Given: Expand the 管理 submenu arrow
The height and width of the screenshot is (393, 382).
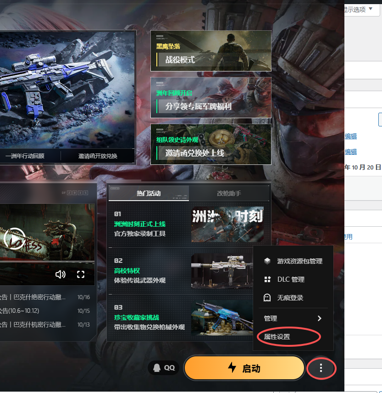Looking at the screenshot, I should pos(319,318).
